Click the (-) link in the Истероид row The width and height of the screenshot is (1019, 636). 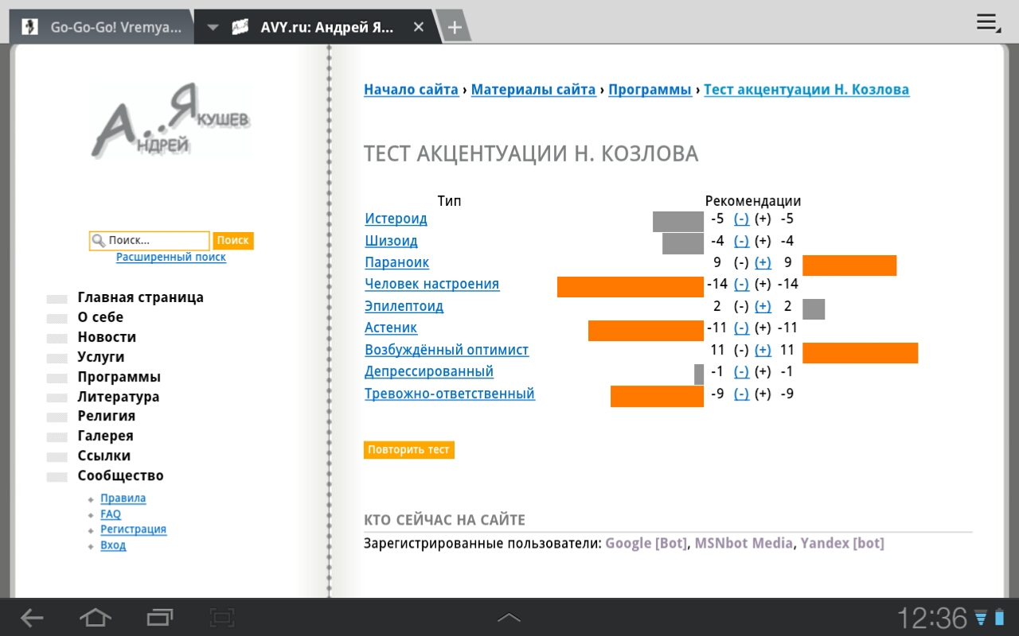(x=741, y=219)
